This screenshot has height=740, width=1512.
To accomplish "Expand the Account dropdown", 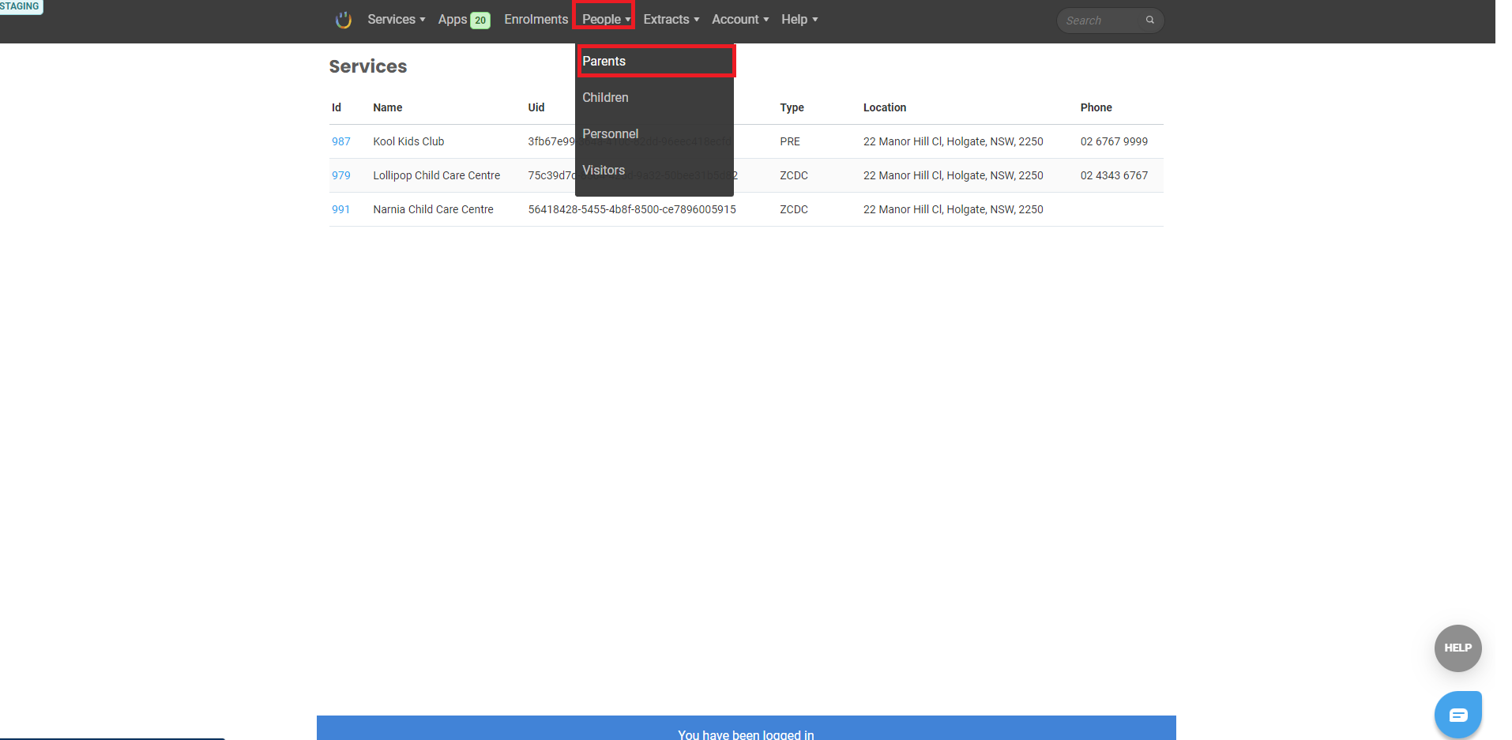I will coord(739,20).
